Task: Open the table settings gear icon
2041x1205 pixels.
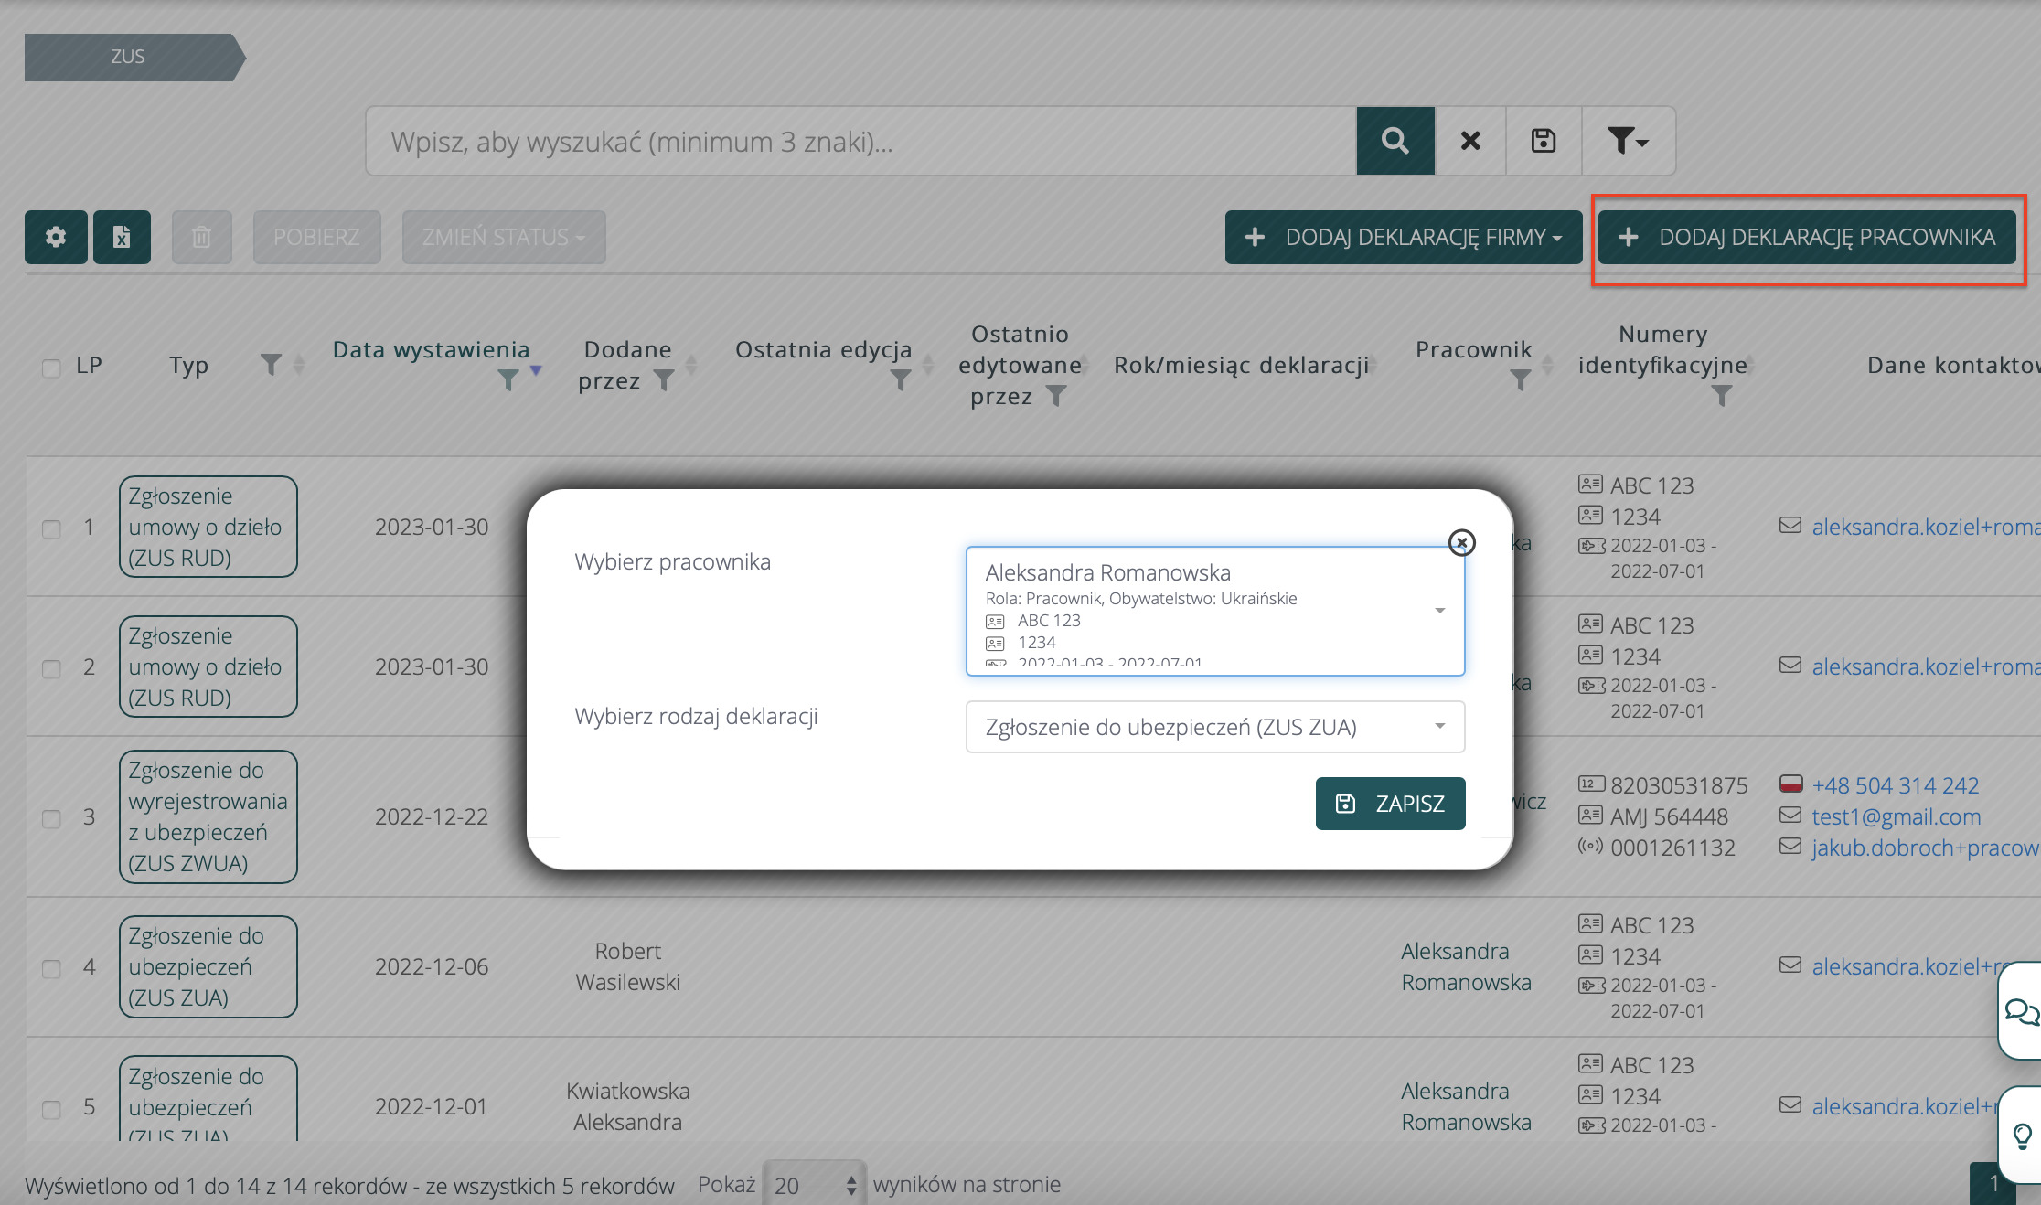Action: (56, 237)
